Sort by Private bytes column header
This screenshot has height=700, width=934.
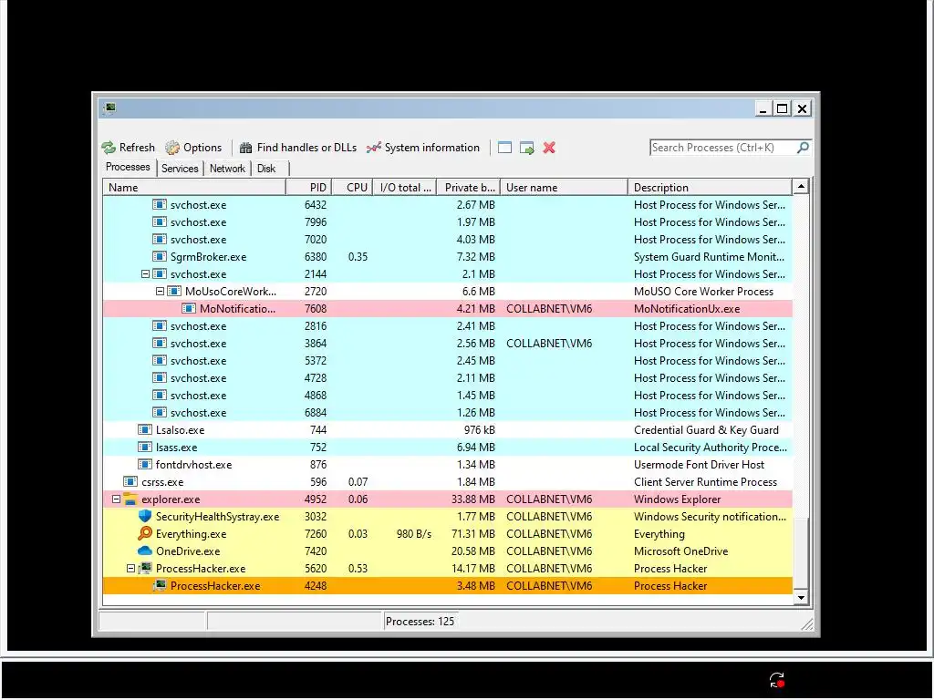pos(468,188)
